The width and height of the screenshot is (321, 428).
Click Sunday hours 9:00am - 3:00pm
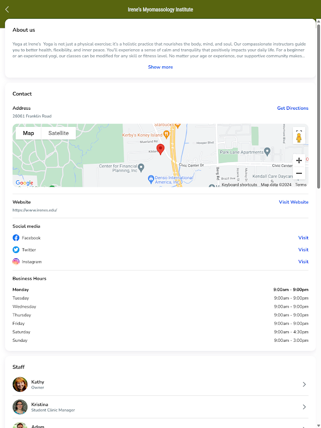pyautogui.click(x=291, y=341)
